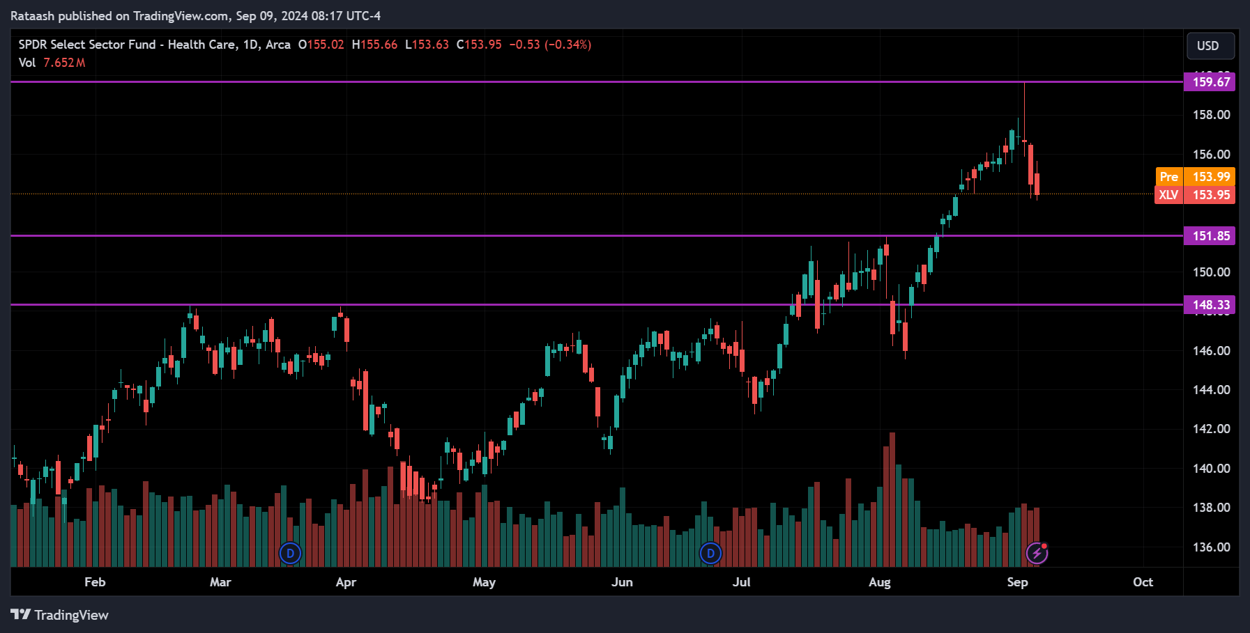
Task: Click the Pre 153.99 pre-market price label
Action: 1195,177
